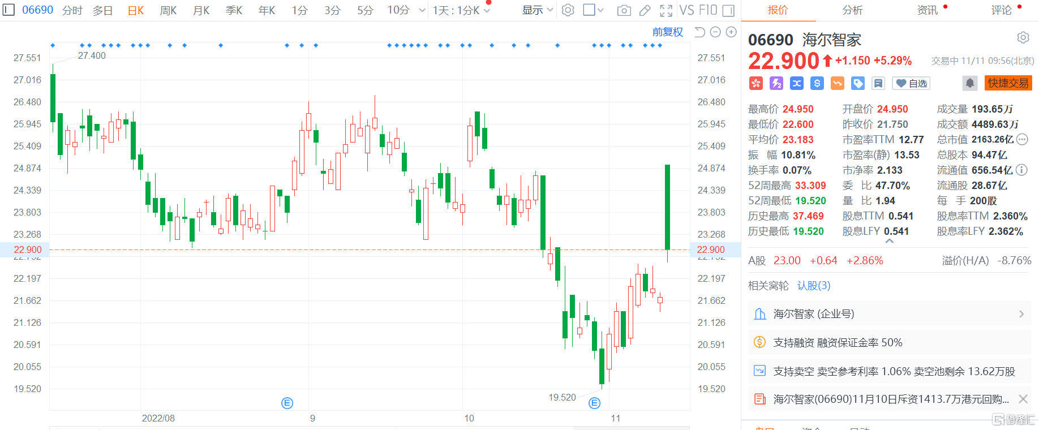
Task: Zoom out the chart with minus icon
Action: (x=715, y=32)
